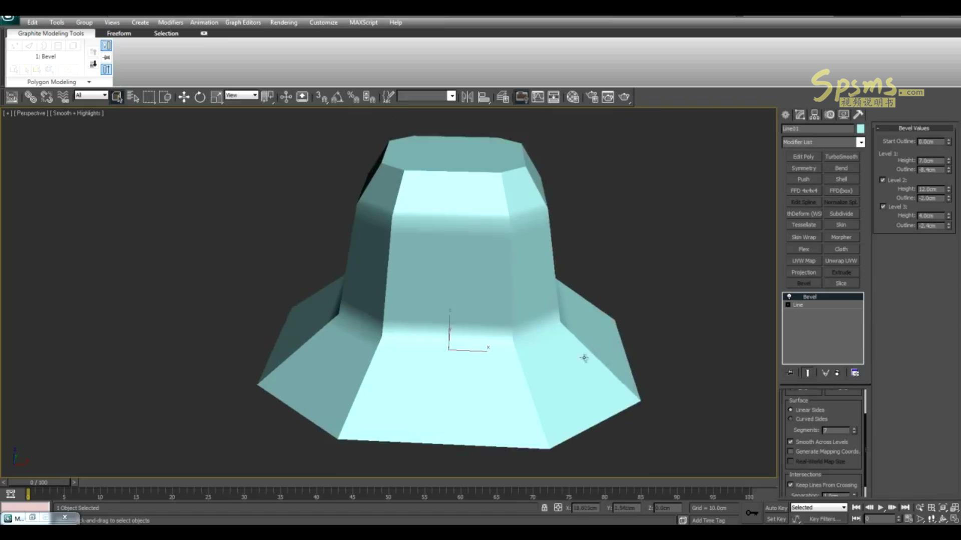
Task: Open the Customize menu
Action: point(323,22)
